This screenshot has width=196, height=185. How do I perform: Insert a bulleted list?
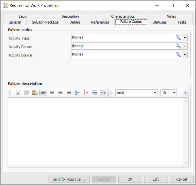[77, 93]
